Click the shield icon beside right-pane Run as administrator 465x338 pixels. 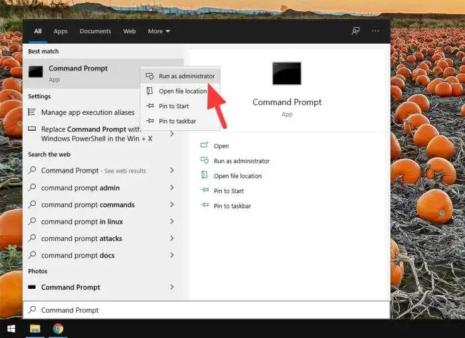pos(205,161)
